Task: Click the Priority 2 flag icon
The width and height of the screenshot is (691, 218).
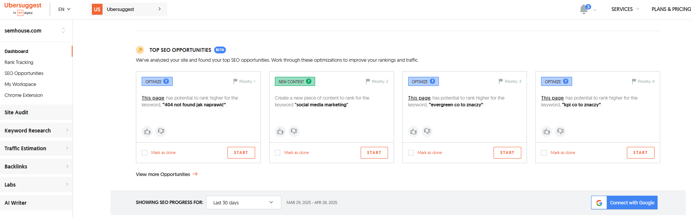Action: coord(368,81)
